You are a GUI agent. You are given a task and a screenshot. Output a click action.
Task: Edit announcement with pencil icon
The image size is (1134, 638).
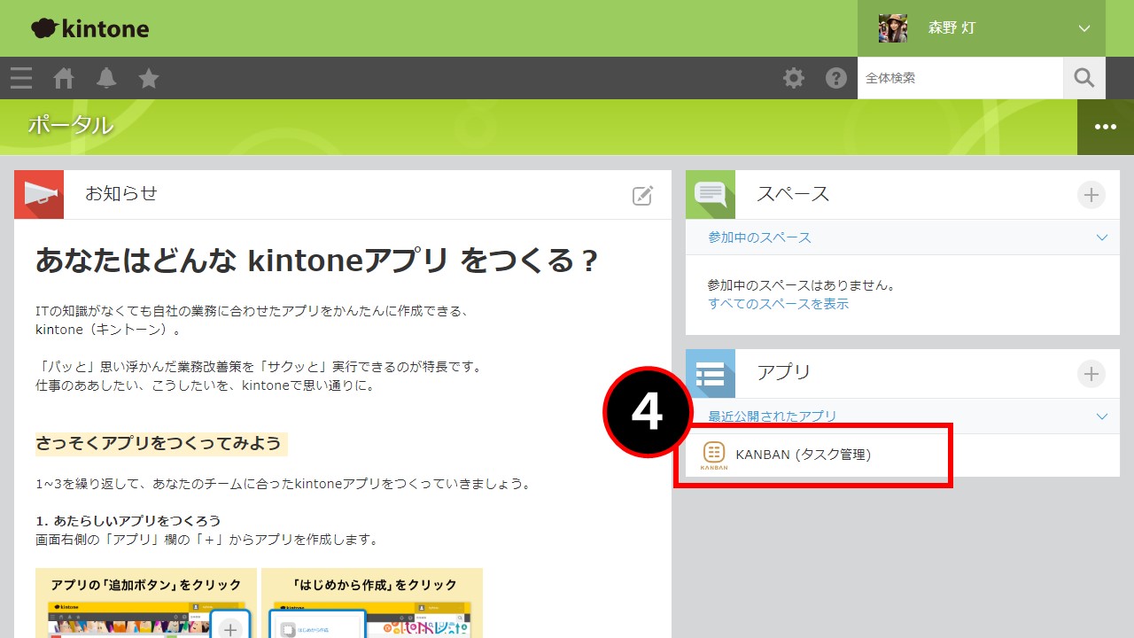pyautogui.click(x=643, y=196)
